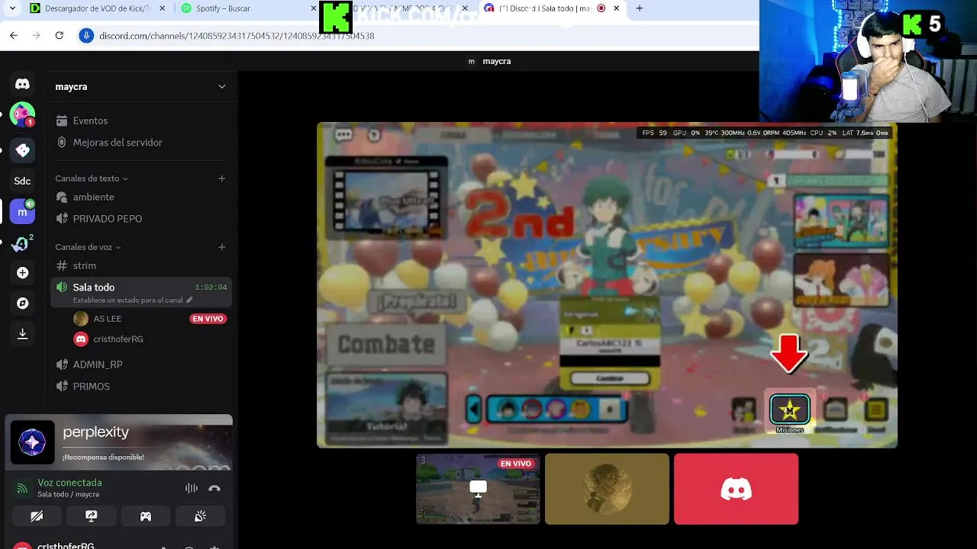Click left arrow of character selector in stream
This screenshot has height=549, width=977.
pos(474,409)
